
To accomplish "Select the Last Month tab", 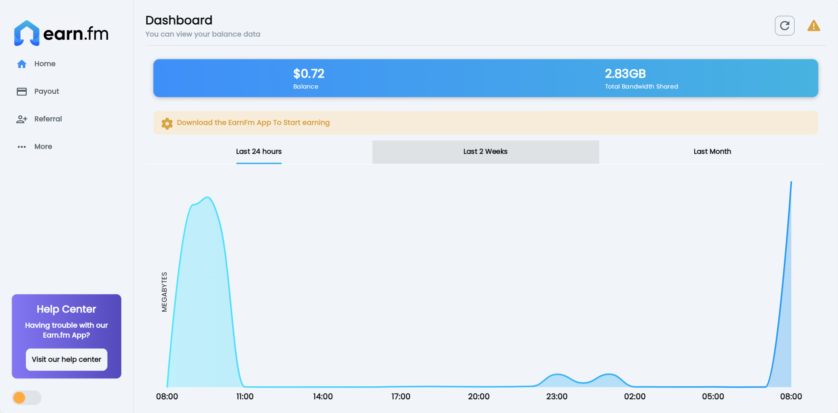I will (x=712, y=151).
